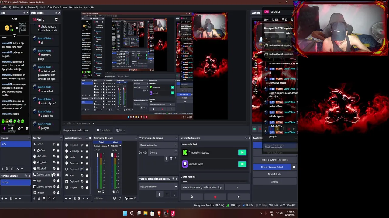Open Audio del escritorio device dropdown
Image resolution: width=389 pixels, height=218 pixels.
click(x=108, y=146)
